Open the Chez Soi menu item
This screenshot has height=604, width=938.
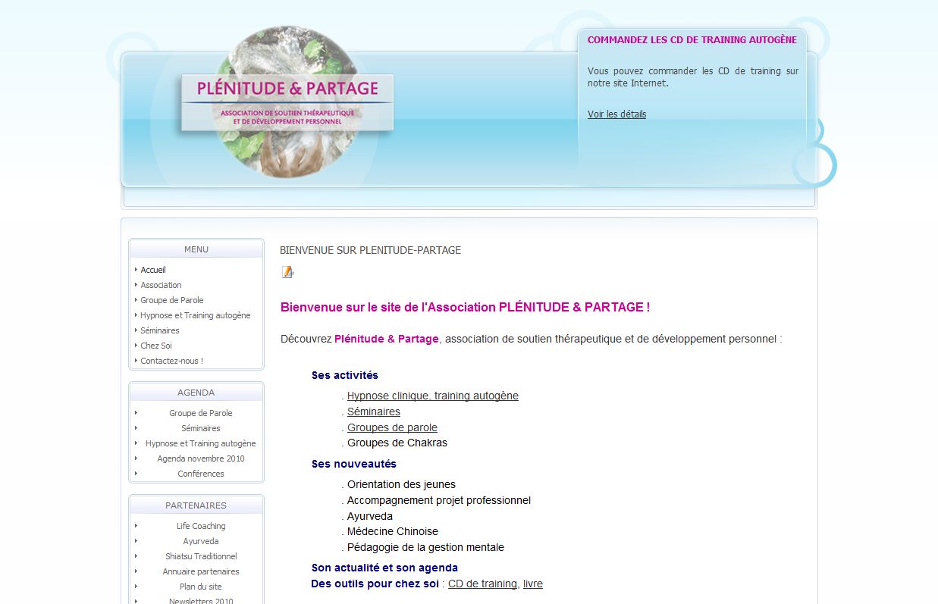pyautogui.click(x=156, y=346)
